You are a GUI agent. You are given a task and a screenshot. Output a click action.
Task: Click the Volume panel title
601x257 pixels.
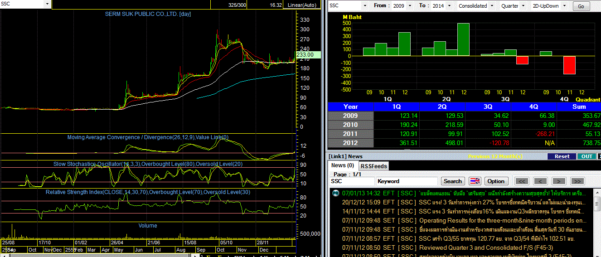point(148,226)
